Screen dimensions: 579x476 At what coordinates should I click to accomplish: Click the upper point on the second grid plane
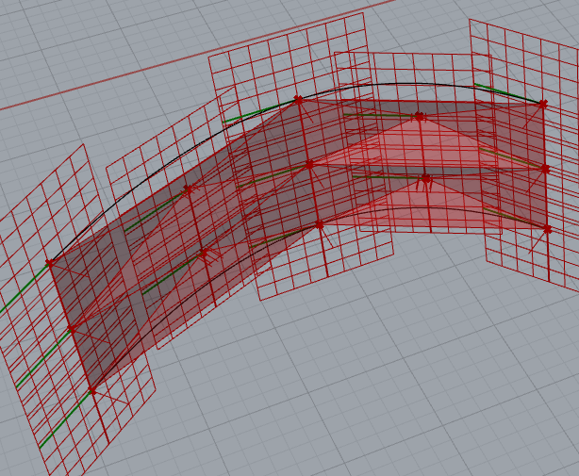coord(187,190)
